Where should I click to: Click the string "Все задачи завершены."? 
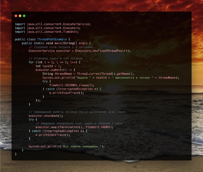81,146
